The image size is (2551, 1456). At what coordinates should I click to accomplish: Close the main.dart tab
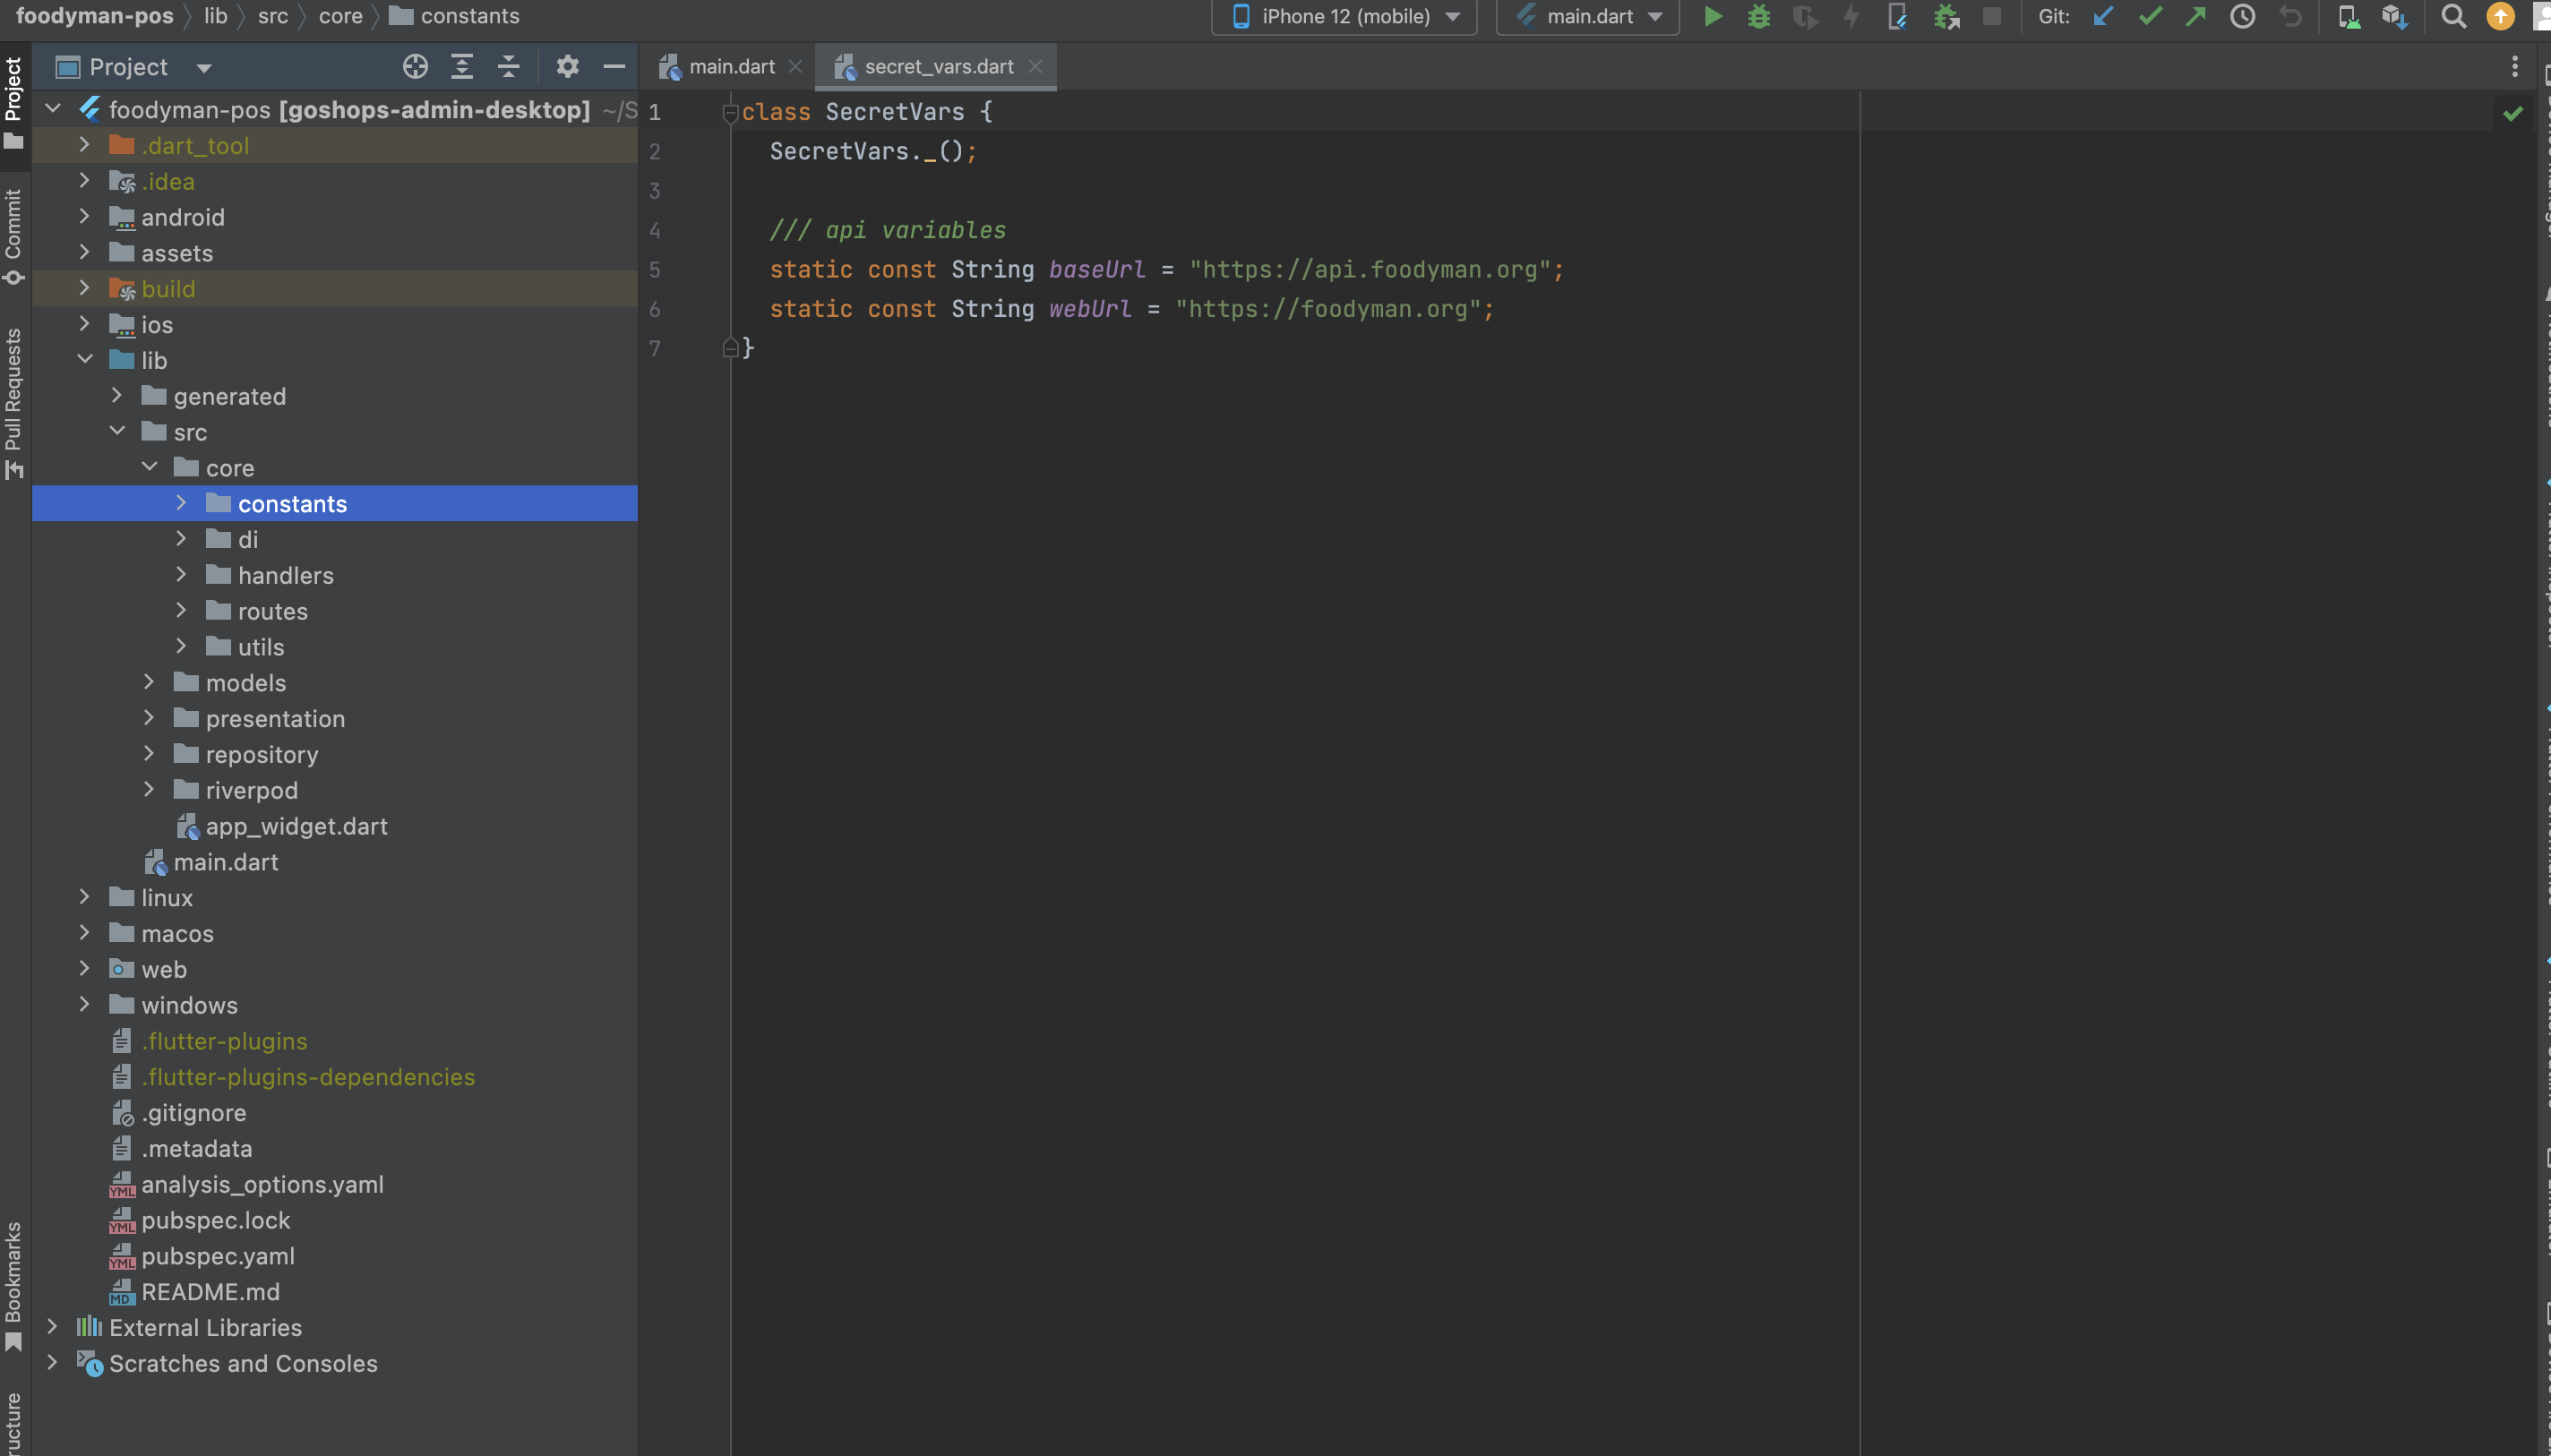pos(795,66)
